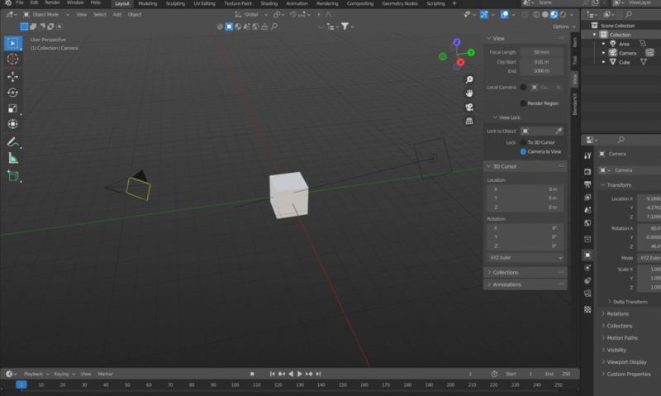Open the Render menu
Viewport: 661px width, 396px height.
52,3
